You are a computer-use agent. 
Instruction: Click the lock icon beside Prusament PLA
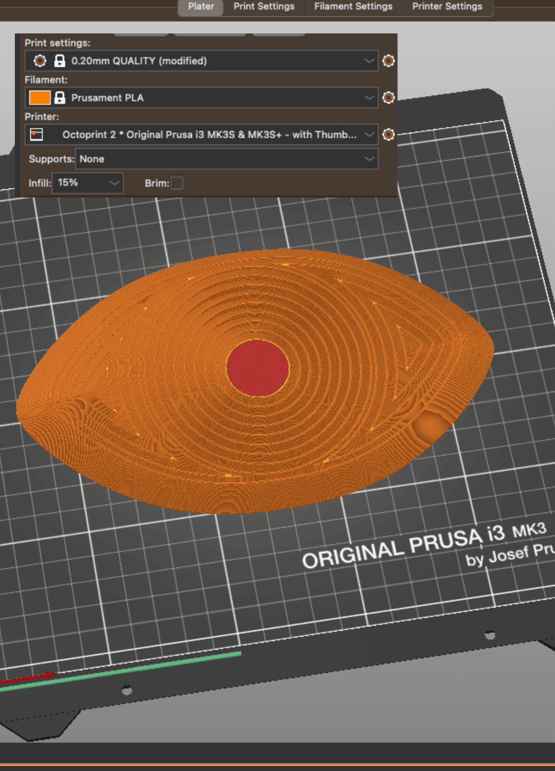(x=60, y=98)
